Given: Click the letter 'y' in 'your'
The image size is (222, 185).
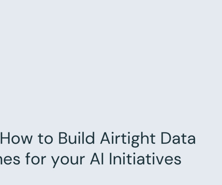Looking at the screenshot, I should 55,161.
